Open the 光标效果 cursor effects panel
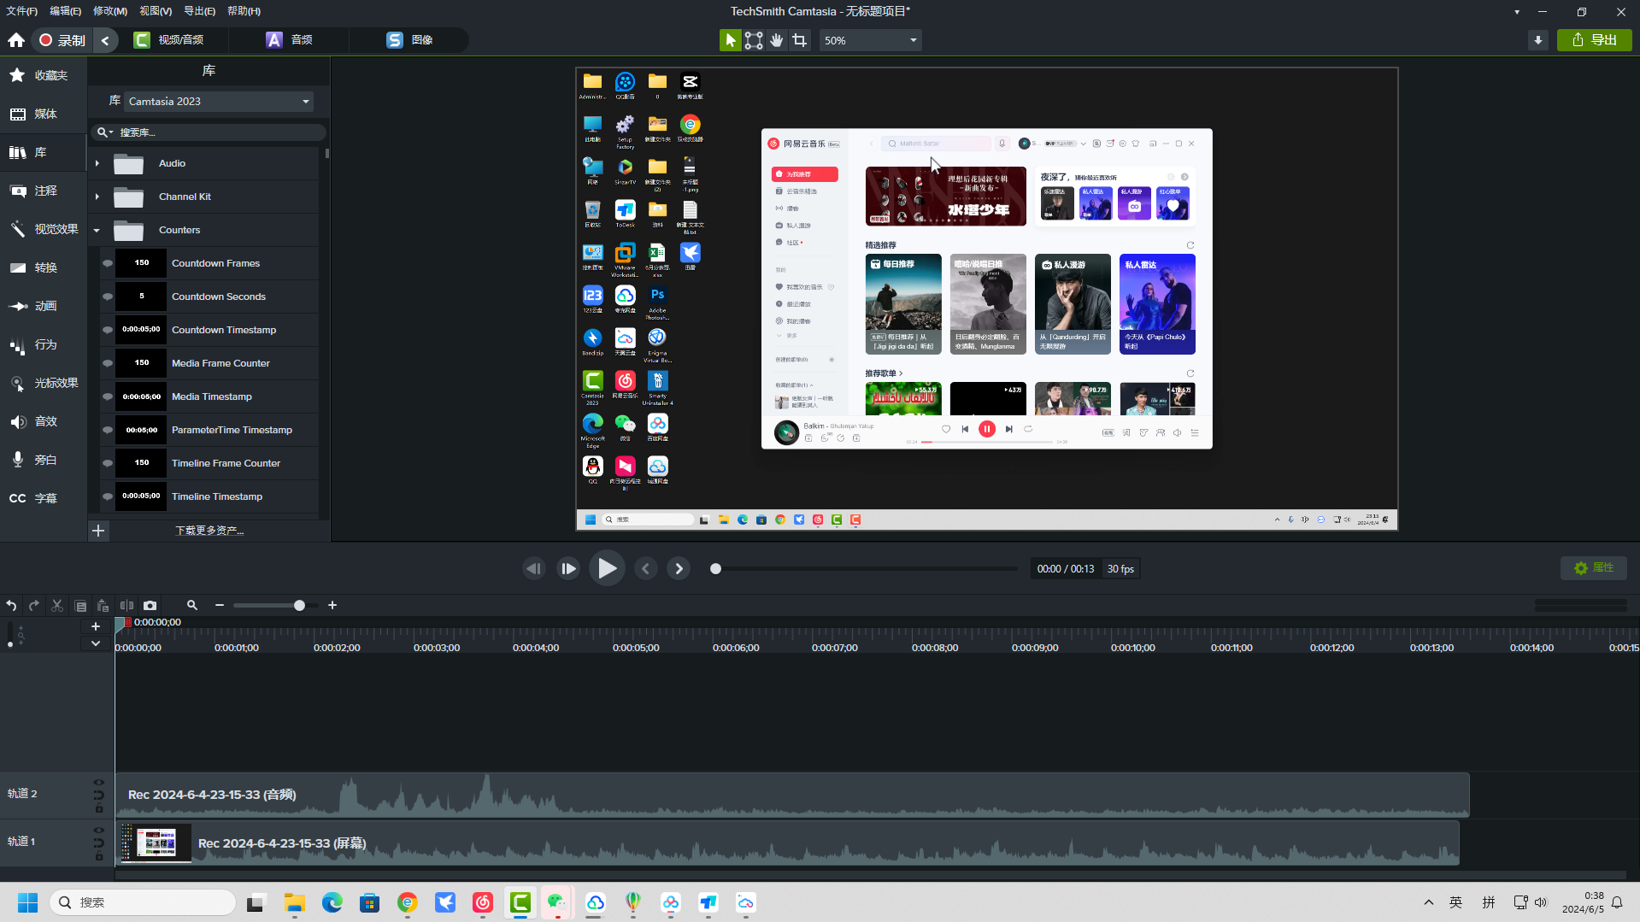 tap(43, 383)
